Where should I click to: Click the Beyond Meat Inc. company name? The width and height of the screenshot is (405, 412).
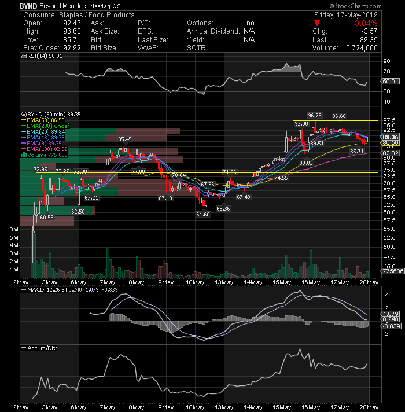[x=63, y=6]
